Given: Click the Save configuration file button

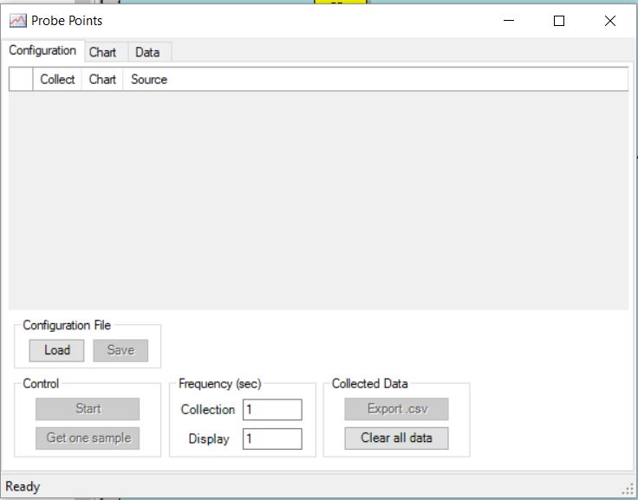Looking at the screenshot, I should pos(120,350).
